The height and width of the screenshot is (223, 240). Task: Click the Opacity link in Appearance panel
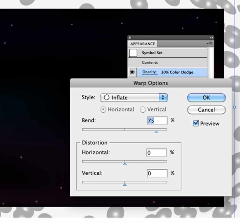click(149, 72)
